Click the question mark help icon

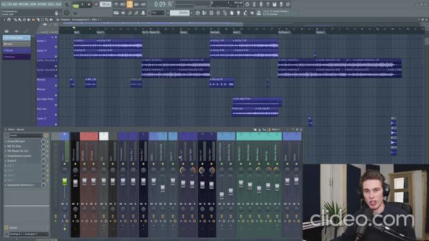tap(267, 5)
